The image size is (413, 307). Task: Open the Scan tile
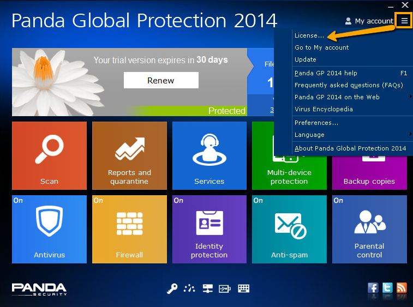(x=49, y=155)
